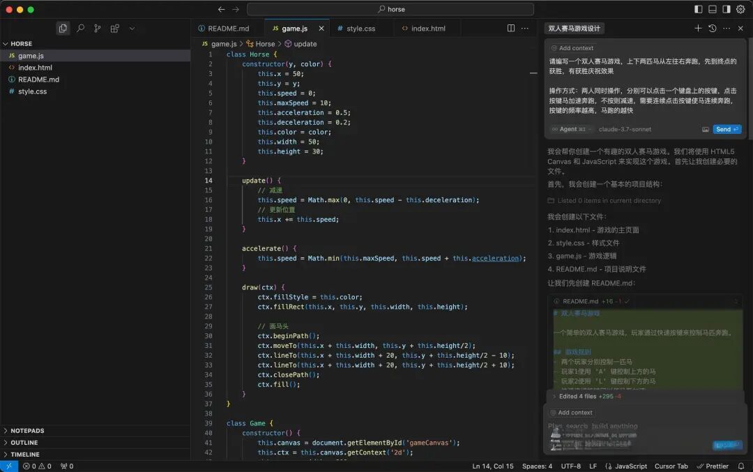Viewport: 753px width, 472px height.
Task: Go forward with navigation arrow
Action: point(236,9)
